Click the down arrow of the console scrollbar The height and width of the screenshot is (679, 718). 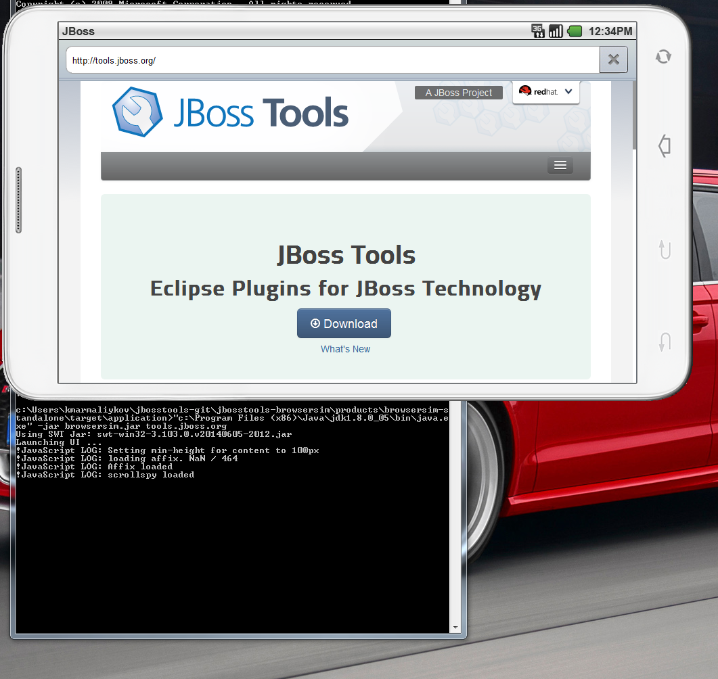click(x=455, y=628)
